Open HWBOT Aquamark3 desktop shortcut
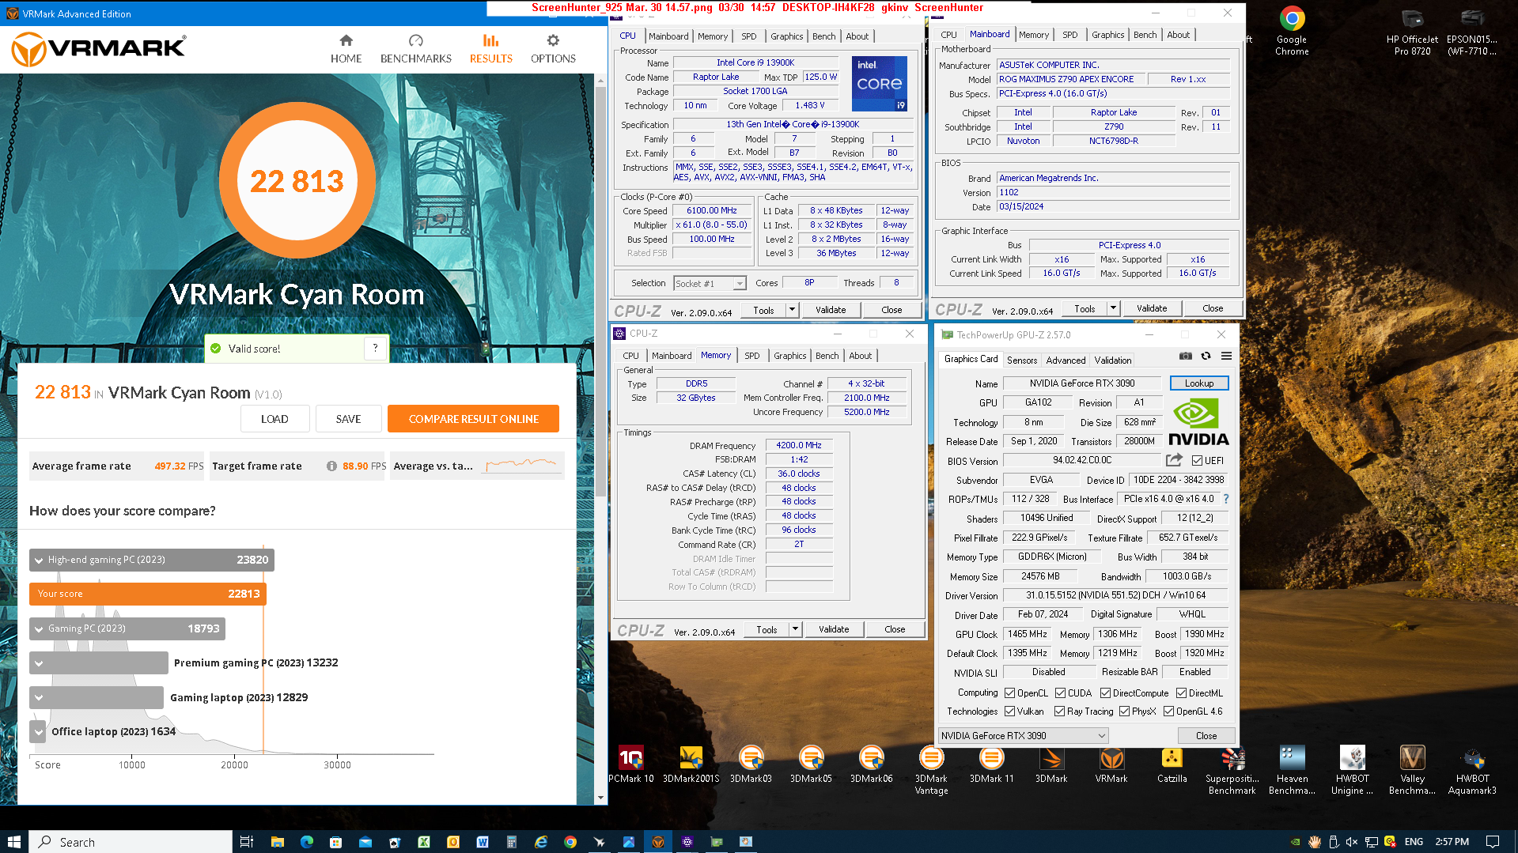The width and height of the screenshot is (1518, 853). pyautogui.click(x=1472, y=770)
